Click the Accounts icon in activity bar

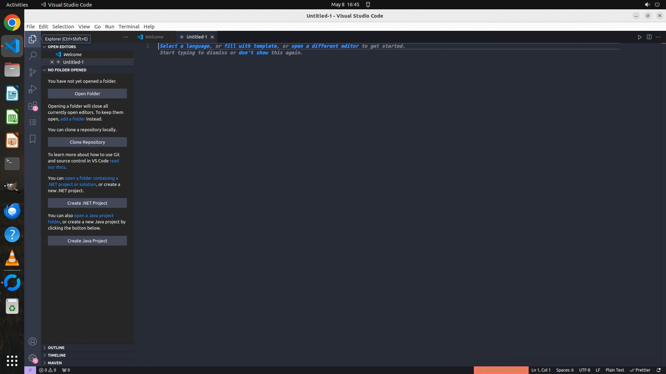tap(33, 341)
